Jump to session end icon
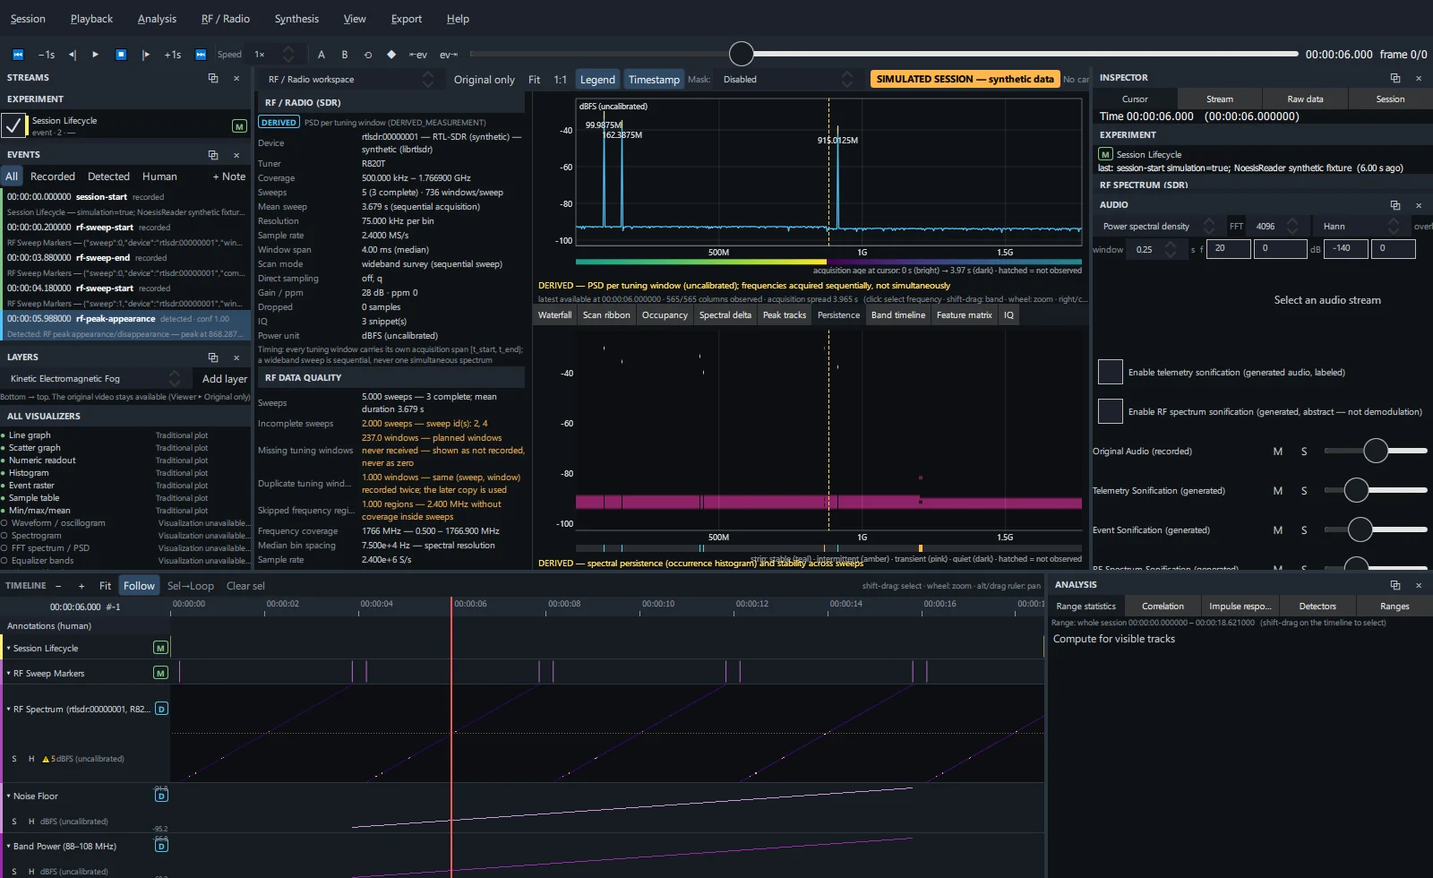Viewport: 1433px width, 878px height. (201, 55)
